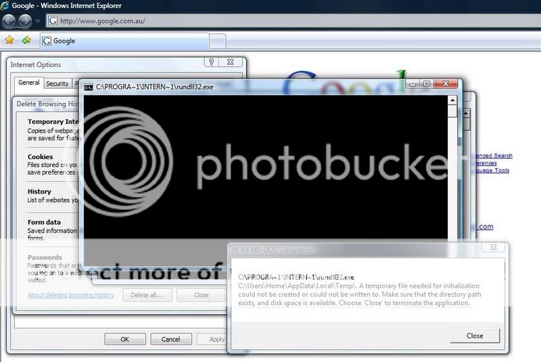Click OK in Internet Options
The image size is (541, 362).
(125, 339)
